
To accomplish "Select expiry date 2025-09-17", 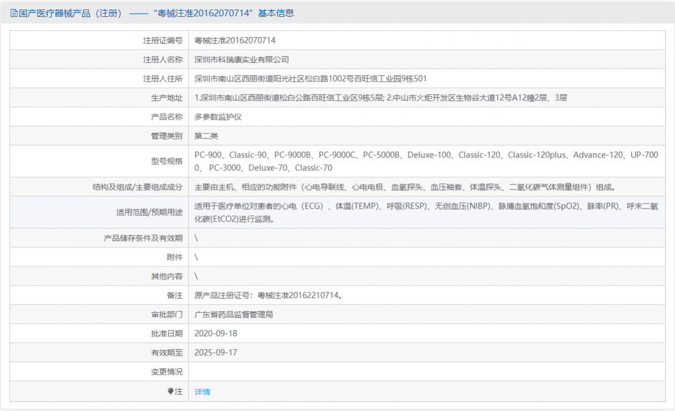I will coord(216,353).
